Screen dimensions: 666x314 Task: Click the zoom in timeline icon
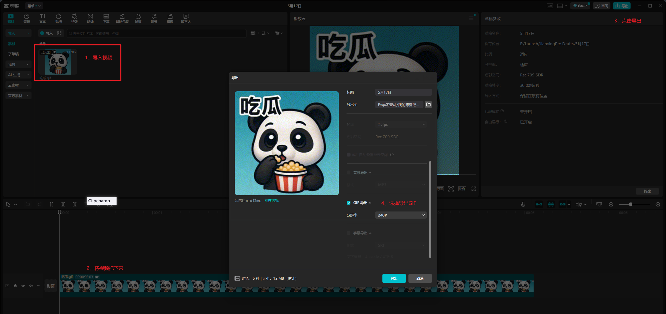click(658, 204)
